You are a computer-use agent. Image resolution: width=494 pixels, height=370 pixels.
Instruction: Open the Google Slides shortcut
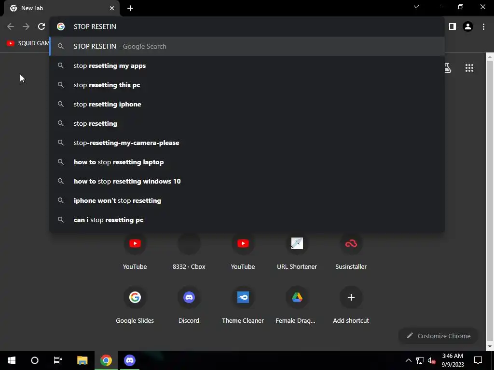click(135, 305)
